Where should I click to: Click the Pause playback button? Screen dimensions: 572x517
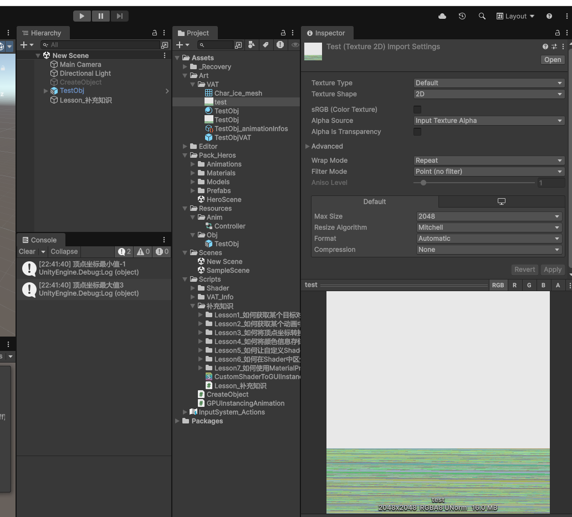(100, 16)
